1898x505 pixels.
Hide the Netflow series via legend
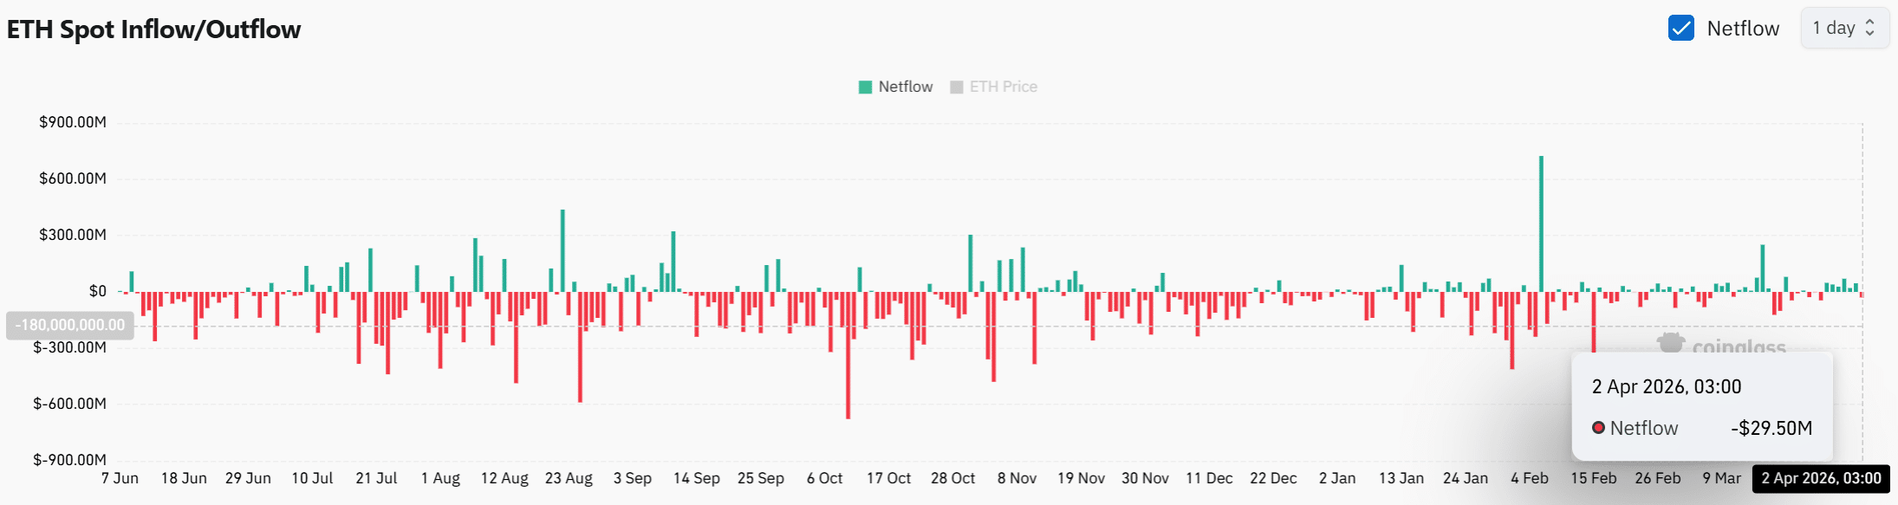905,87
